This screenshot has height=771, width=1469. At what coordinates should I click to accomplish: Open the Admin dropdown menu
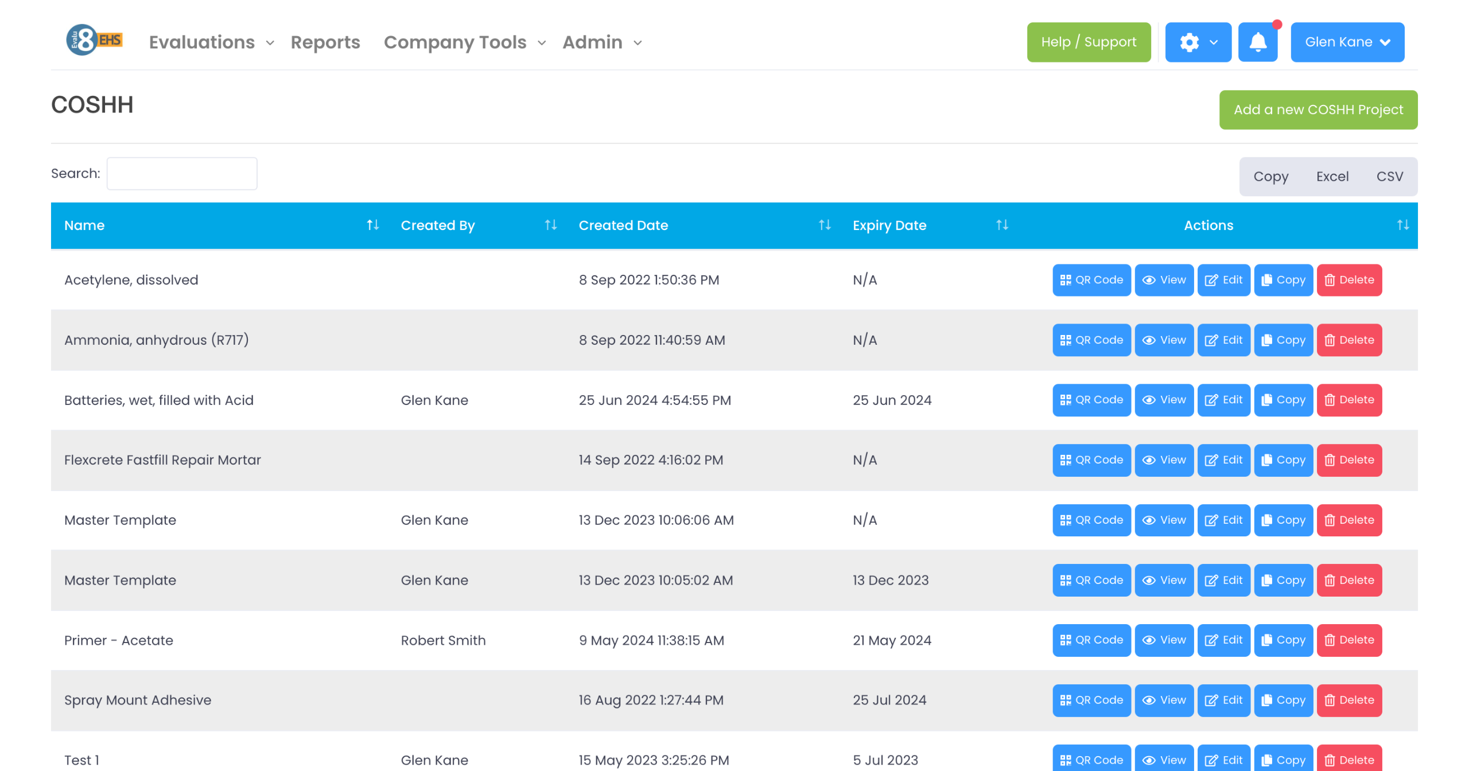point(601,42)
